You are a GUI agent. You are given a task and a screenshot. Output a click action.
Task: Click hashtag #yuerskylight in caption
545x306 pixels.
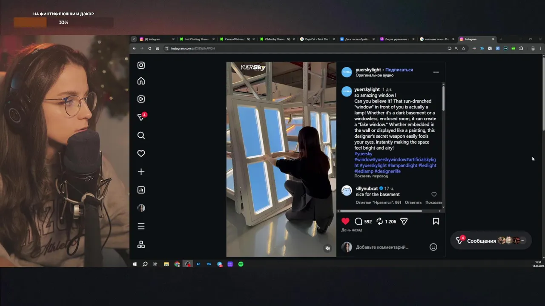373,165
